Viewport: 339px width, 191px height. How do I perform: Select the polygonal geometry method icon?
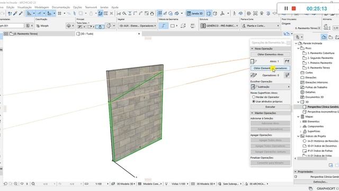coord(164,26)
